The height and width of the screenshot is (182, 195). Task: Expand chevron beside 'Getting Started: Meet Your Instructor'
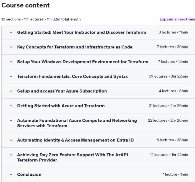[11, 32]
